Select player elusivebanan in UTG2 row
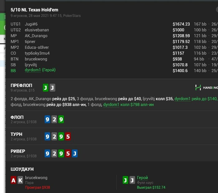The width and height of the screenshot is (218, 193). [37, 30]
